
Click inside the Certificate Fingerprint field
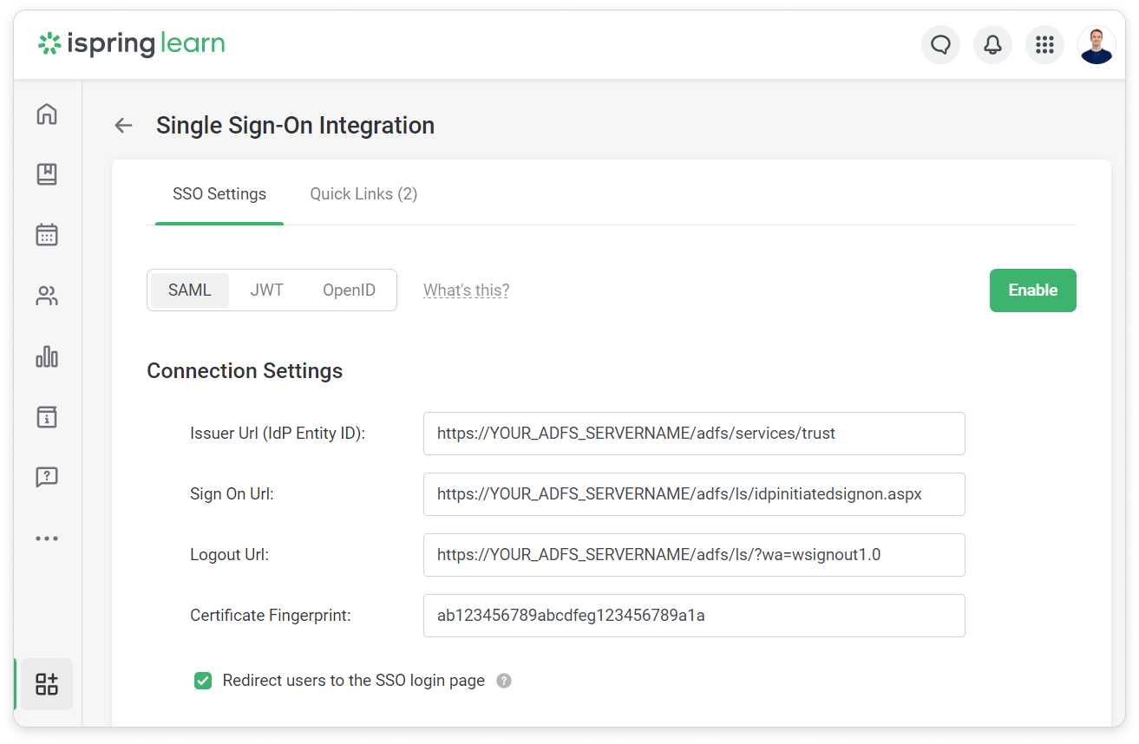(693, 615)
